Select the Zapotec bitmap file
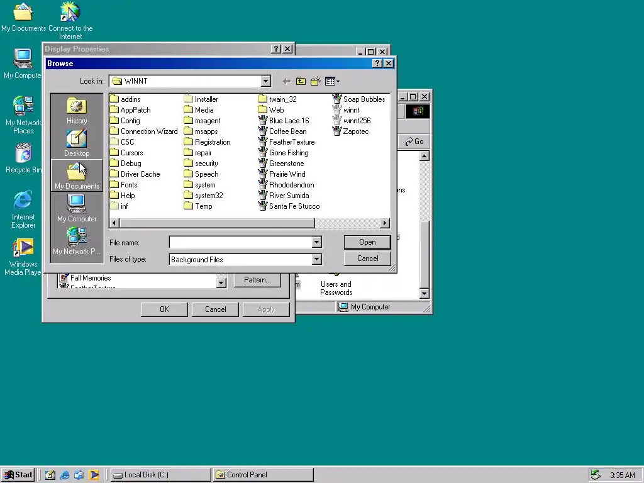644x483 pixels. click(x=351, y=131)
